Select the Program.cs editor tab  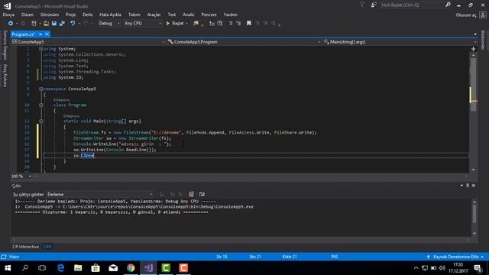(24, 34)
